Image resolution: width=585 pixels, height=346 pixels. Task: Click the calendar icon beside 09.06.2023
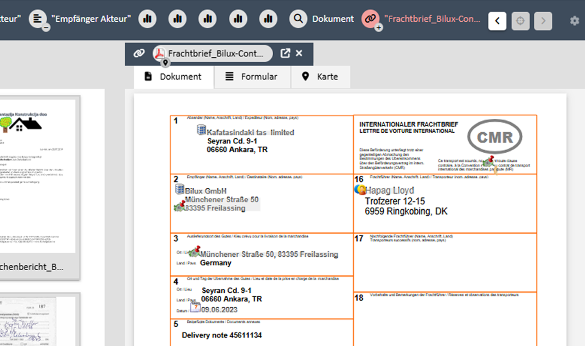[x=196, y=307]
